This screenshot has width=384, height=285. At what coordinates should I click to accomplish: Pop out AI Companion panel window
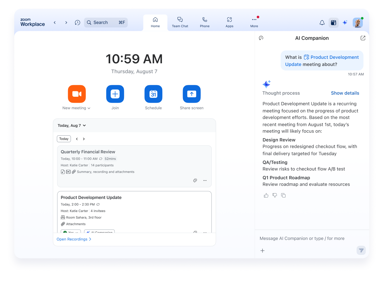coord(363,38)
